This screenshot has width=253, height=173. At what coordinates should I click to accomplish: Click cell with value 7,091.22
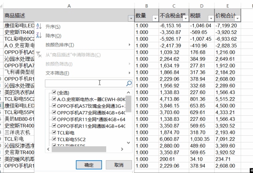[228, 139]
